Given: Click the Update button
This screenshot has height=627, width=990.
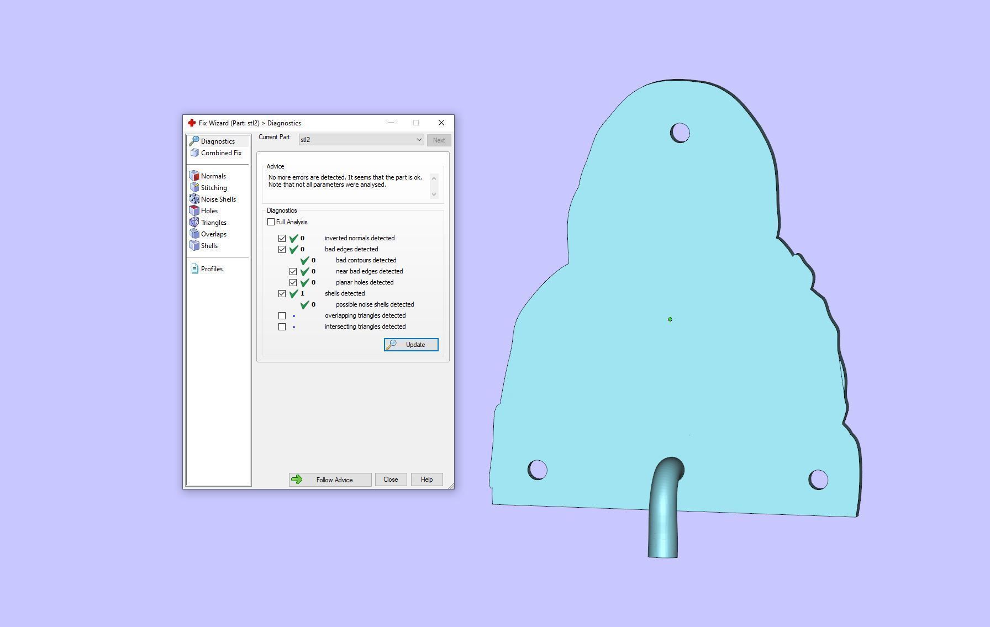Looking at the screenshot, I should pos(411,345).
